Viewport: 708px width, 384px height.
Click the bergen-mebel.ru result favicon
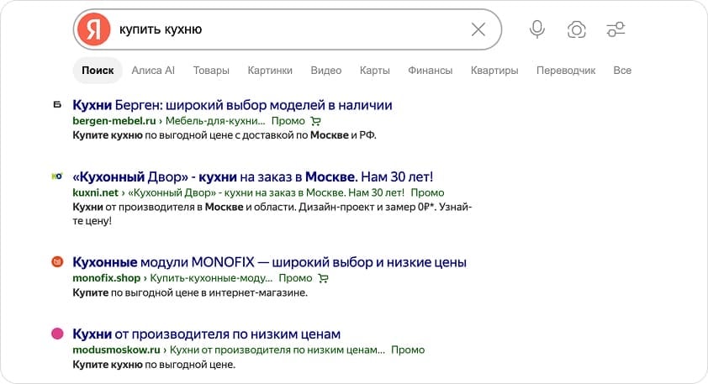click(57, 105)
